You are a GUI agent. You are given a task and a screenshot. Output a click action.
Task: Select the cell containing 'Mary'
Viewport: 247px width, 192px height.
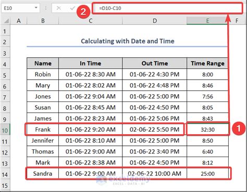[43, 85]
